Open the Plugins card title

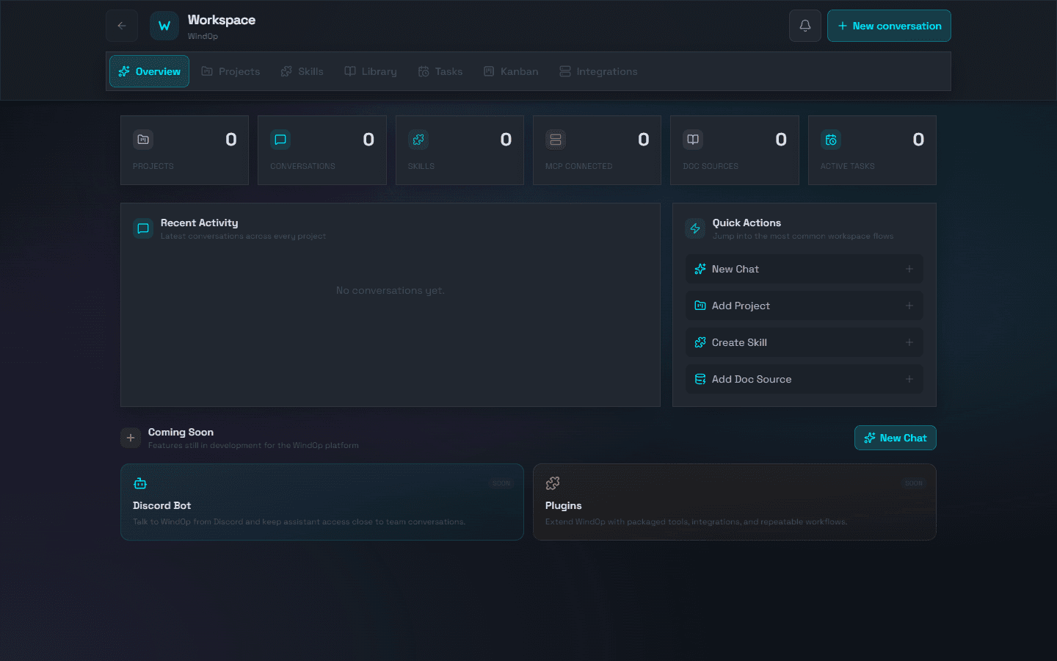point(564,505)
